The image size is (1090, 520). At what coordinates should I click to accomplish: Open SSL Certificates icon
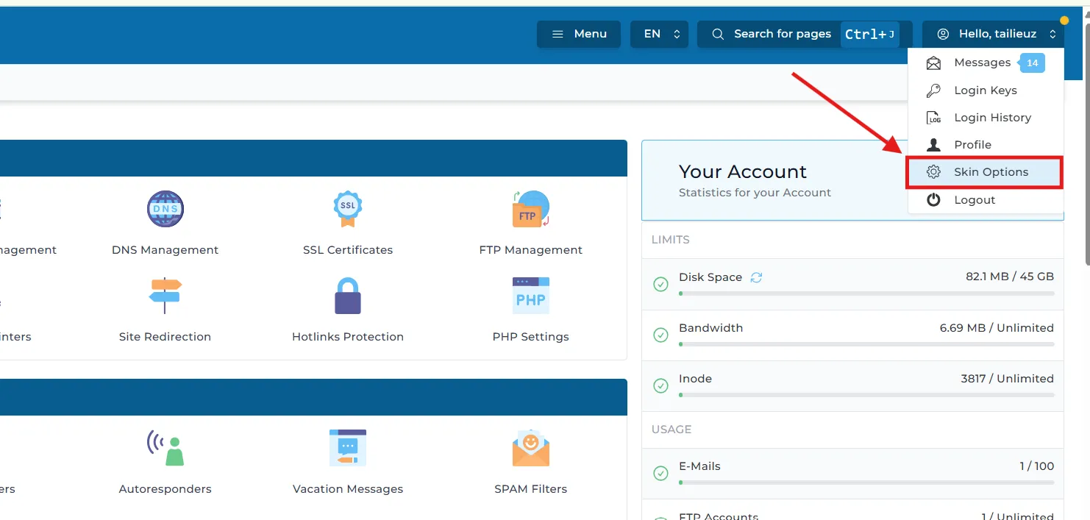[x=347, y=210]
